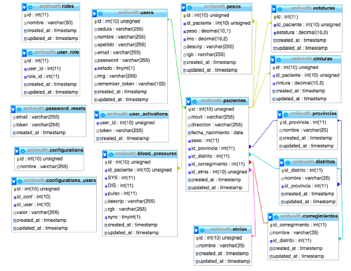Collapse the distritos table with V button
351x271 pixels.
(281, 163)
